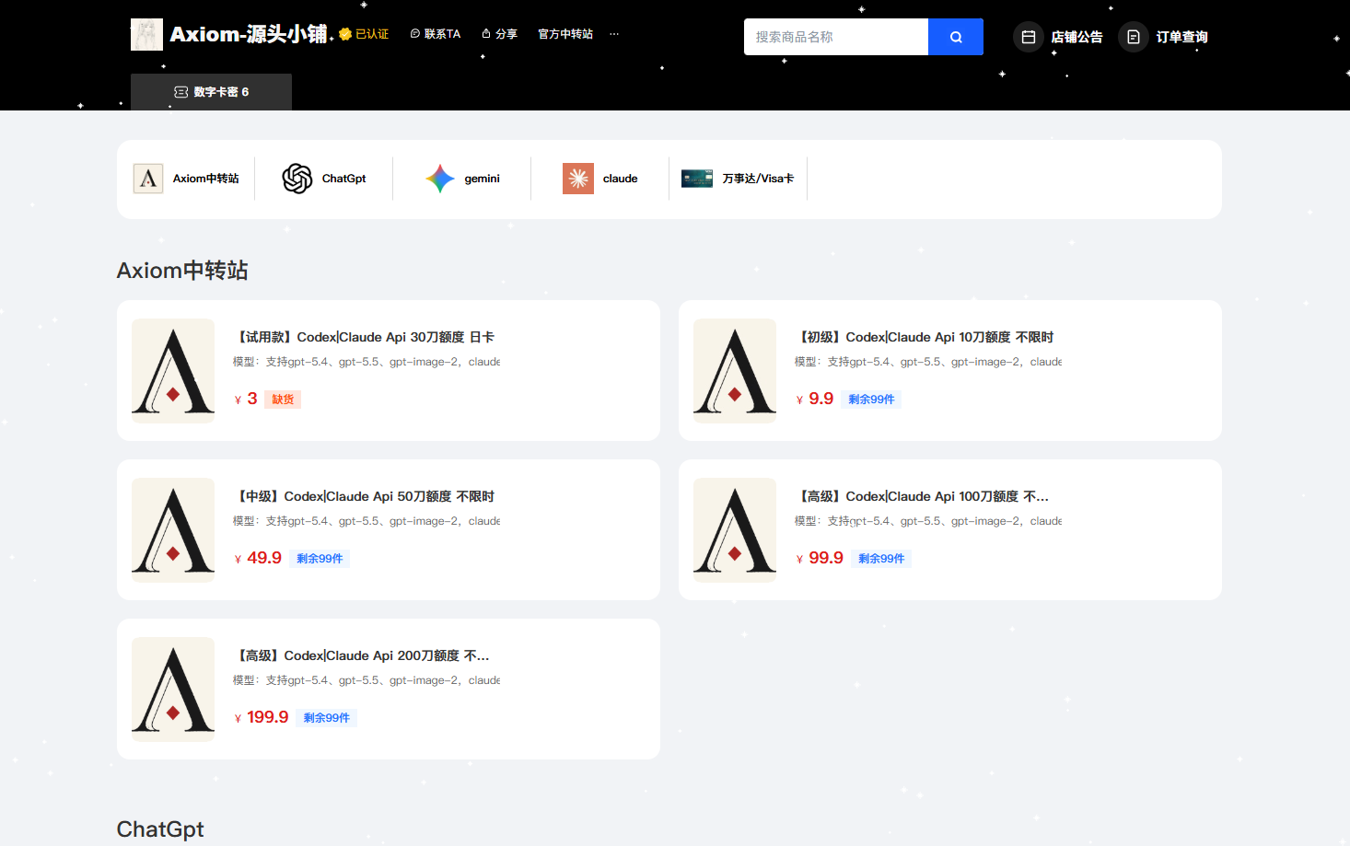Click the Visa card image icon
This screenshot has height=846, width=1350.
[697, 179]
